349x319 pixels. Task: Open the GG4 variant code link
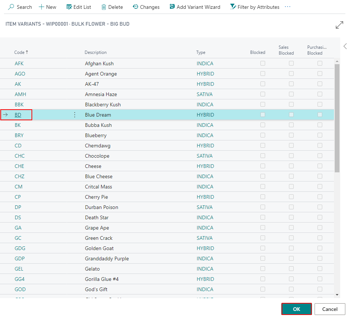click(x=20, y=279)
